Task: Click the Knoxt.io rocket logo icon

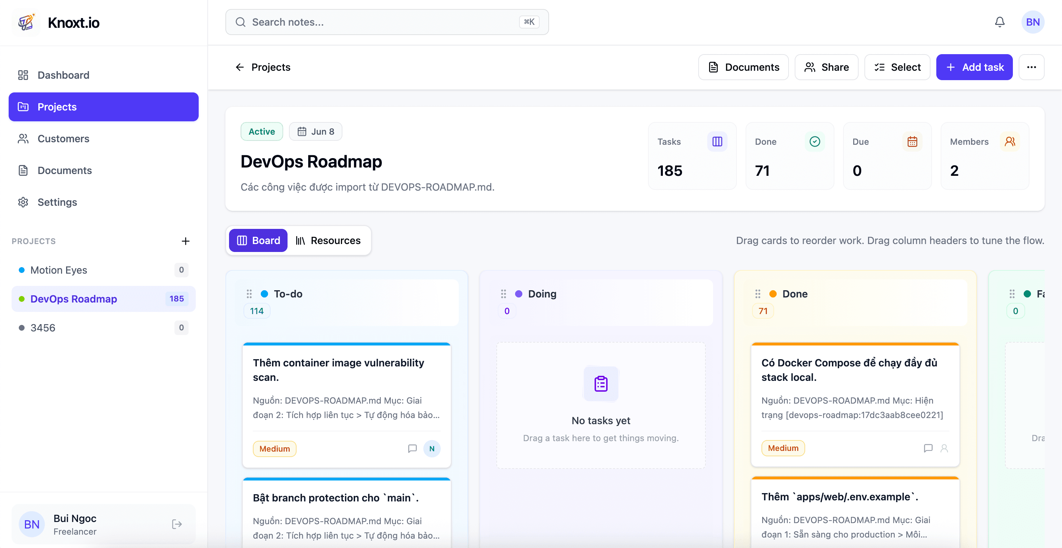Action: coord(26,22)
